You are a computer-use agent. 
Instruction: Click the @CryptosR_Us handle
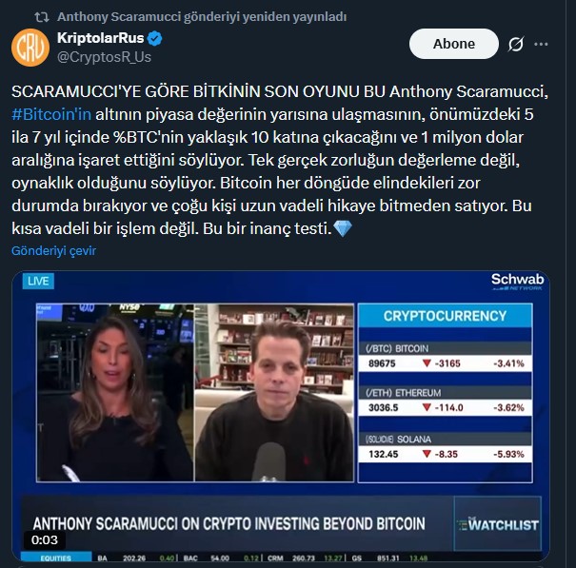tap(104, 57)
